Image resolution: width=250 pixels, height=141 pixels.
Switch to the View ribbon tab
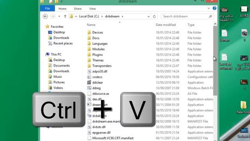93,9
